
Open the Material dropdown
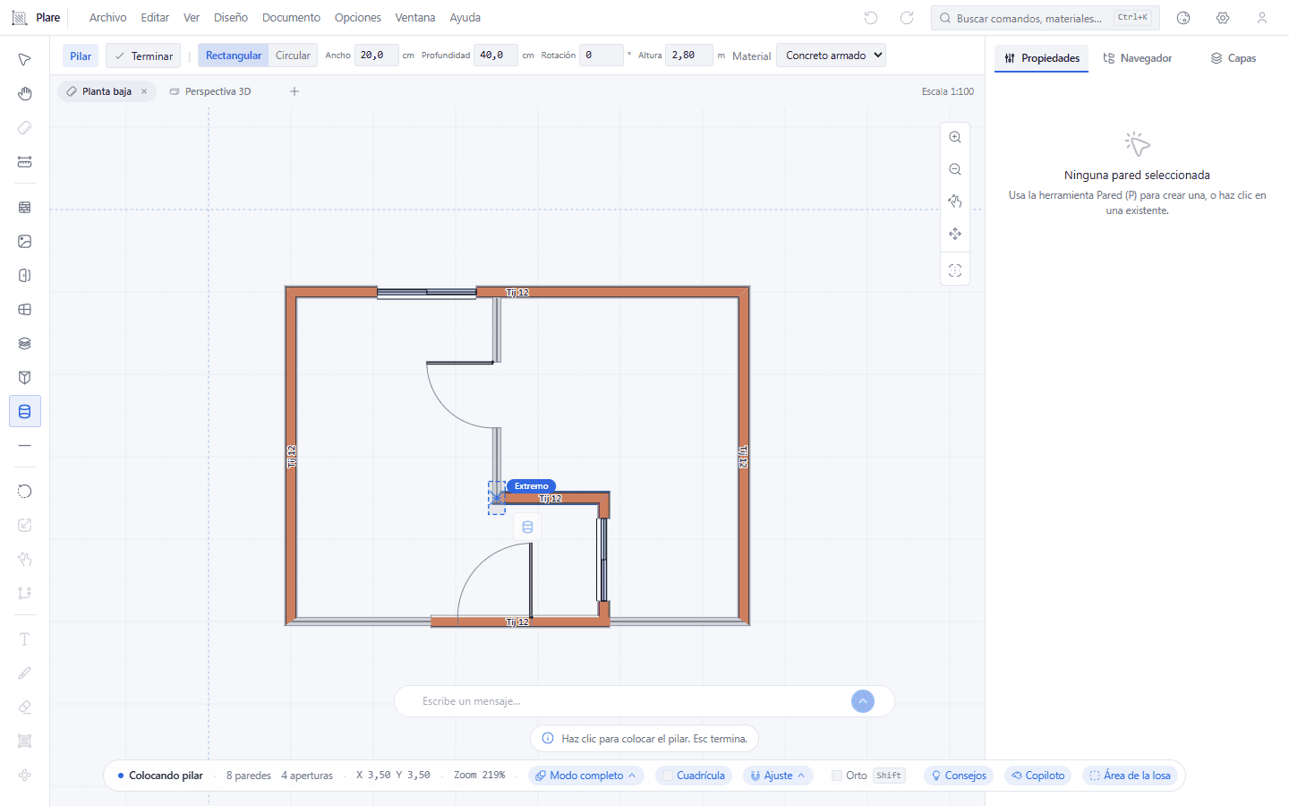click(x=831, y=56)
